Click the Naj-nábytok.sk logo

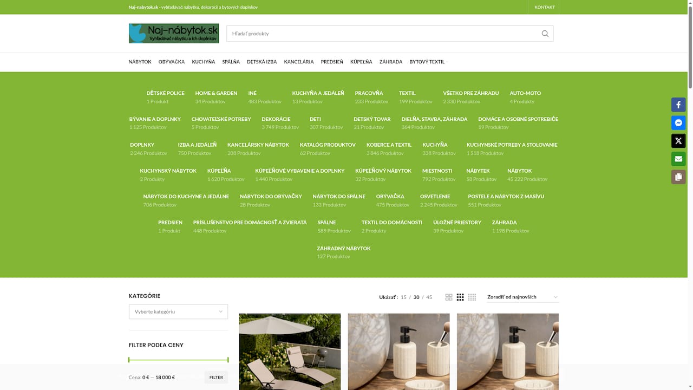(174, 34)
